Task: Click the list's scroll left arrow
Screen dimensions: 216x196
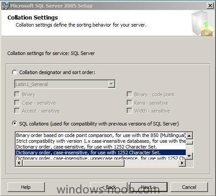Action: click(x=19, y=163)
